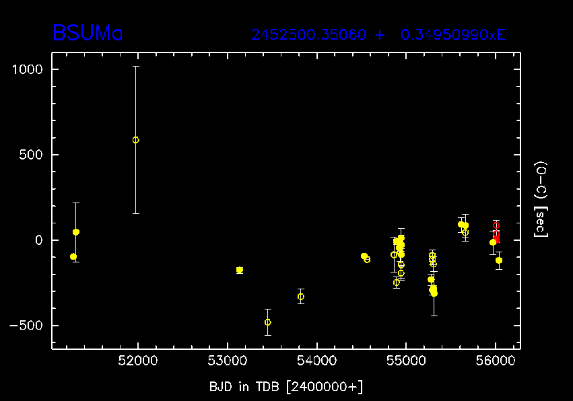Click the BSUMa plot title
Screen dimensions: 573x401
tap(88, 33)
